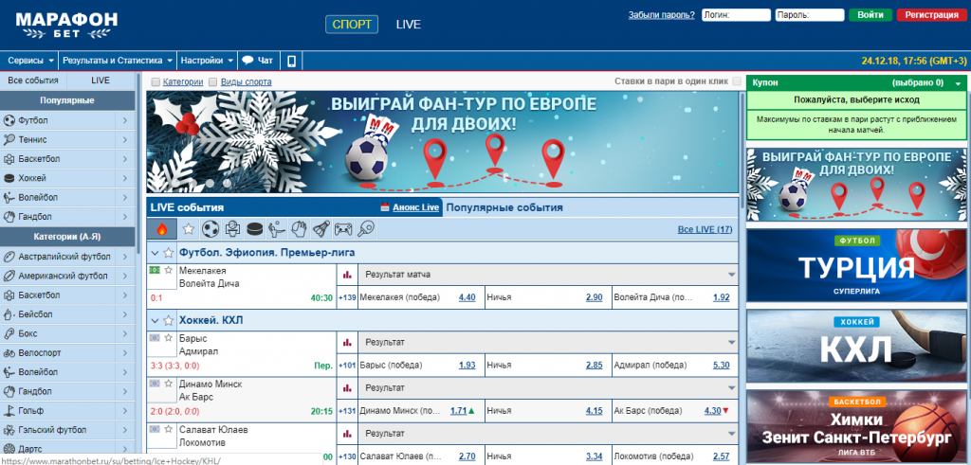
Task: Switch to Популярные события tab
Action: pyautogui.click(x=504, y=207)
